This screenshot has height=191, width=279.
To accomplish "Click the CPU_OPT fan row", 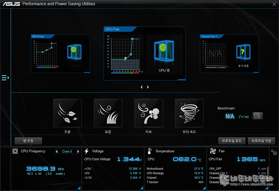I will [238, 169].
